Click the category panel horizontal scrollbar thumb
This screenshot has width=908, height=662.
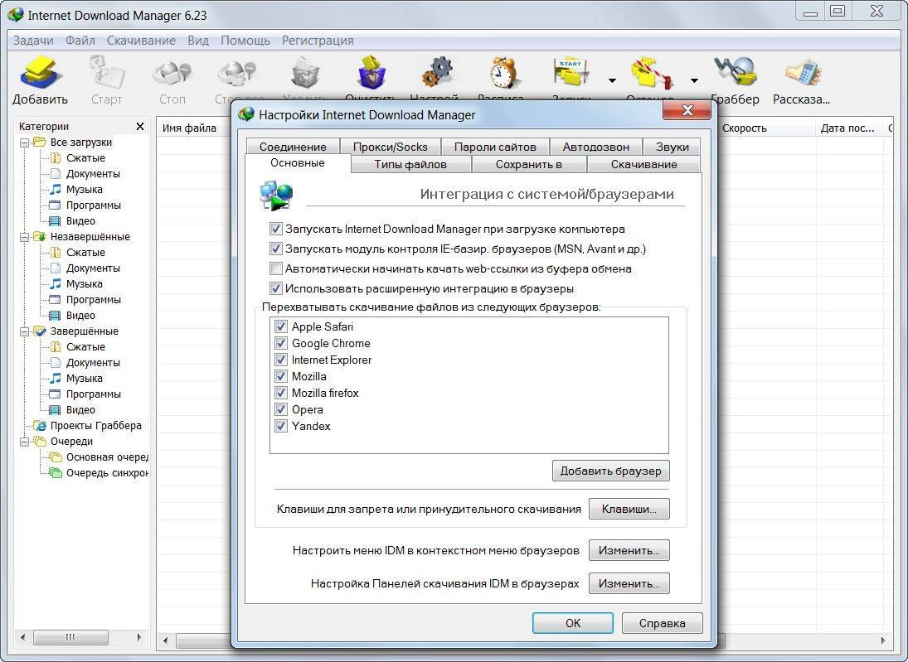70,638
